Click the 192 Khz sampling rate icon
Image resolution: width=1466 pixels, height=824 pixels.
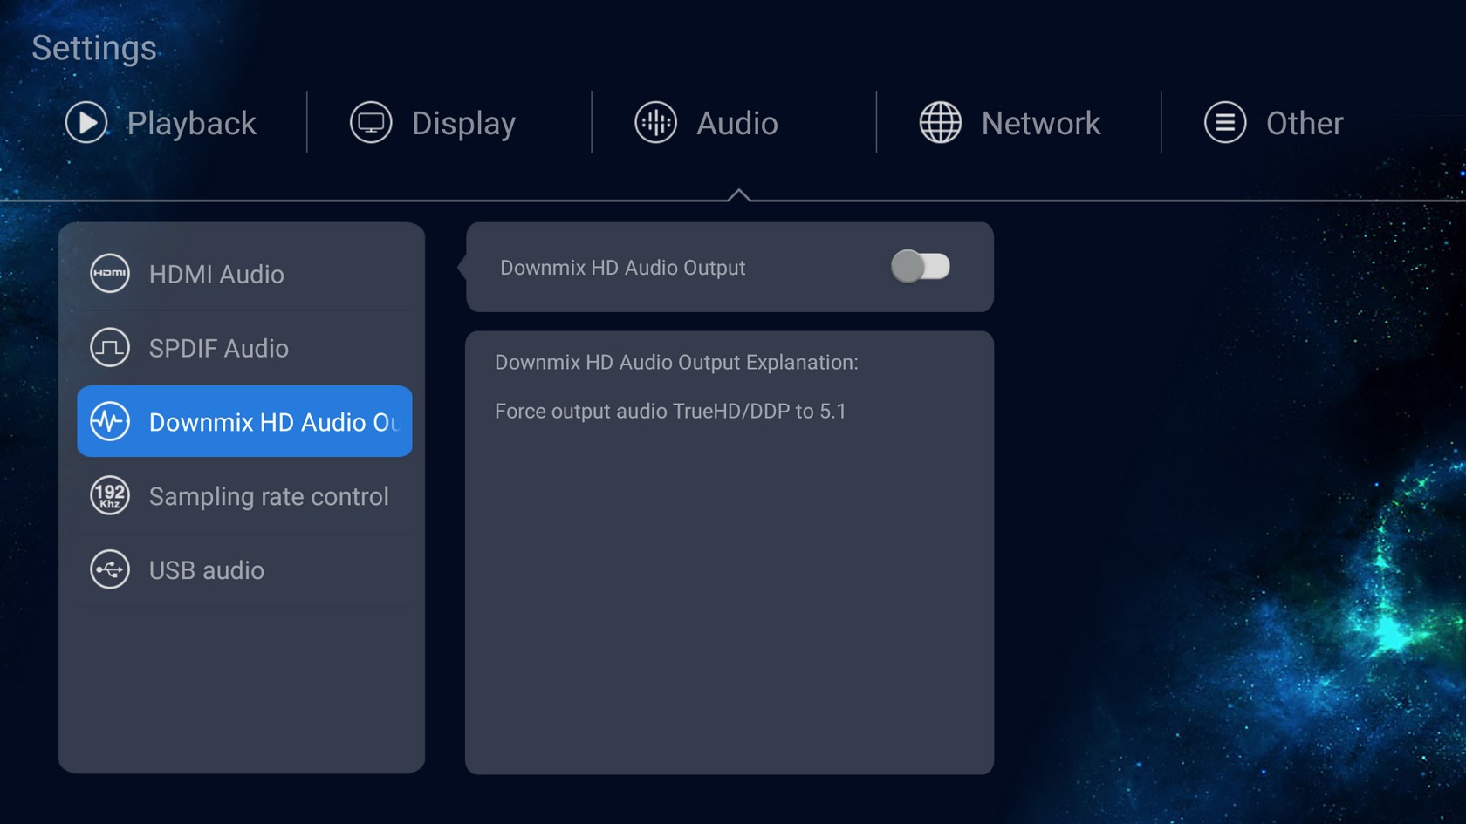pyautogui.click(x=110, y=496)
